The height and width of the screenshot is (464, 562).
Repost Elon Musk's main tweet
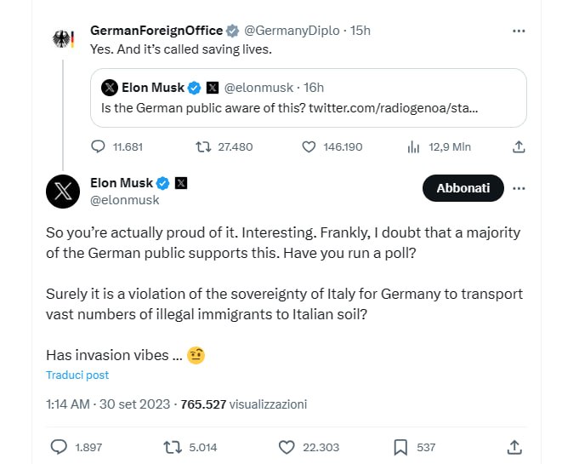(x=173, y=446)
